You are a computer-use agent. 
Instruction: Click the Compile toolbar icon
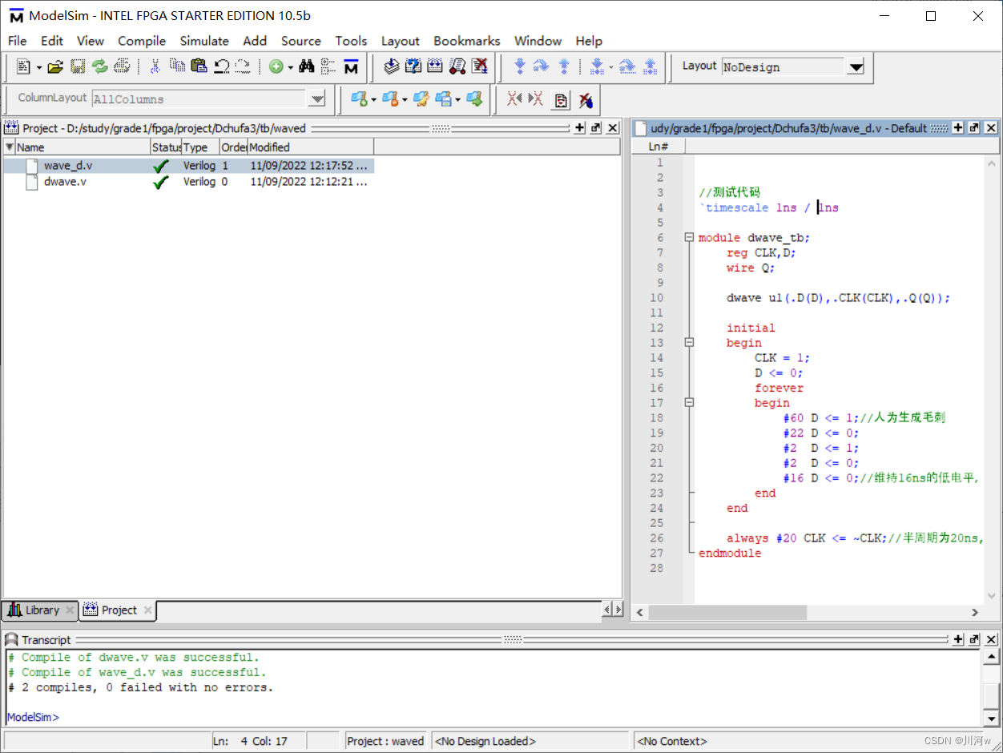pos(392,66)
